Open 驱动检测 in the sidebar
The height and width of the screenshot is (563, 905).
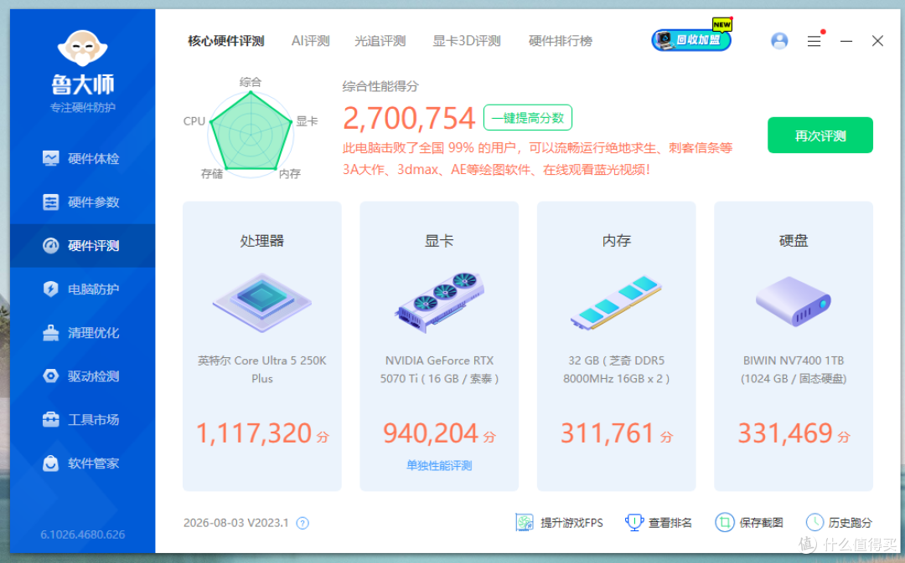coord(82,376)
